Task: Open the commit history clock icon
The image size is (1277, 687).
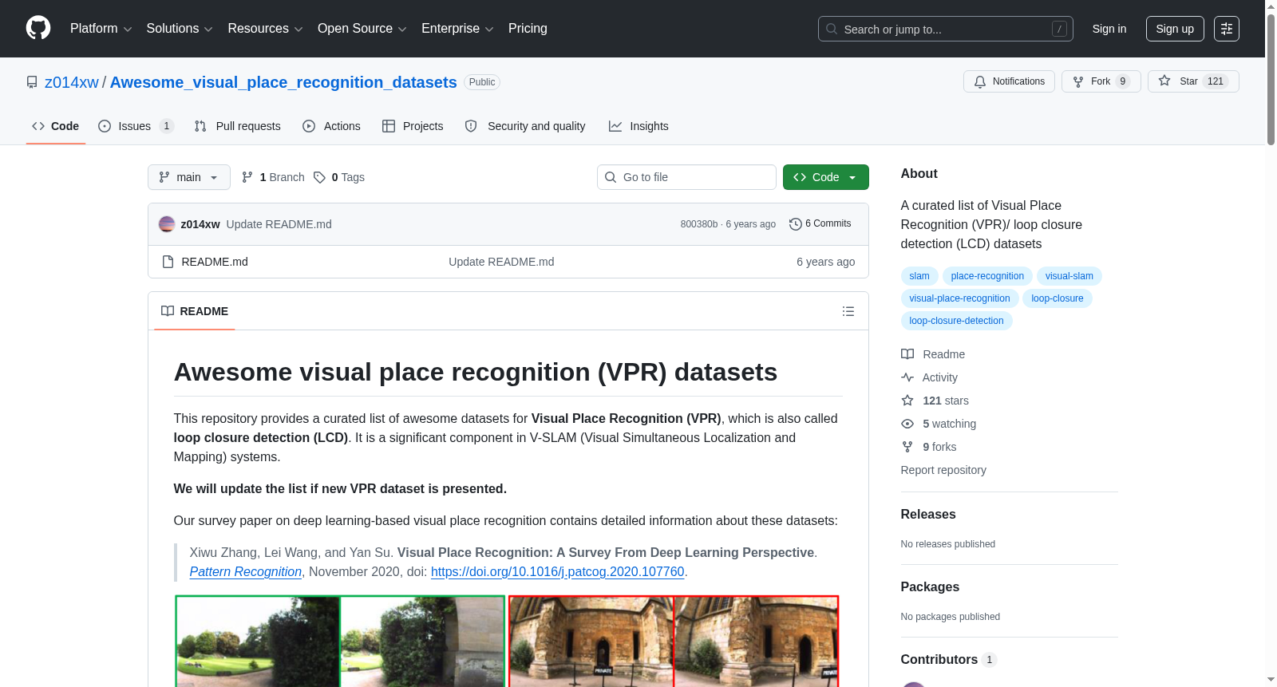Action: [x=795, y=224]
